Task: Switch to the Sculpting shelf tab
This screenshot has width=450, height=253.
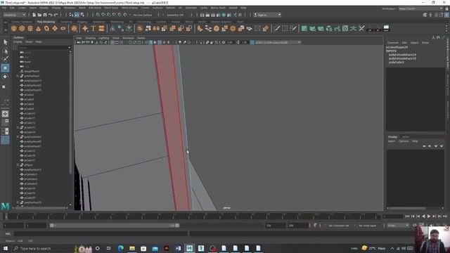Action: (66, 22)
